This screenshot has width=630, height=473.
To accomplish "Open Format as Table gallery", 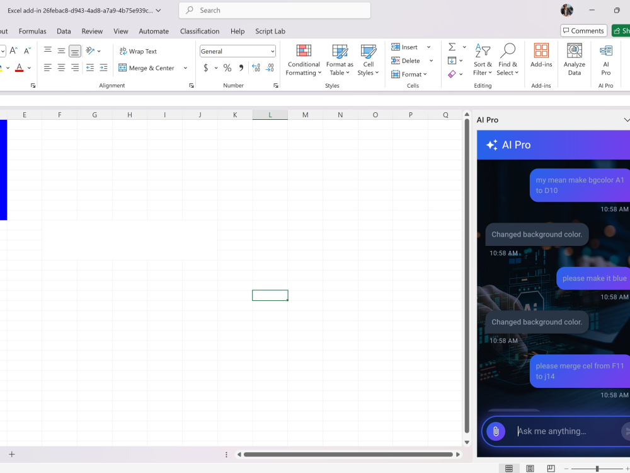I will click(340, 60).
